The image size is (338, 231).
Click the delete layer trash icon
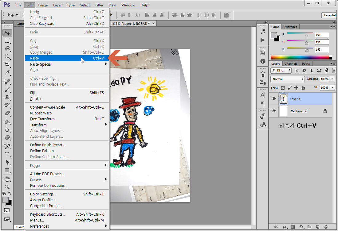pos(326,227)
